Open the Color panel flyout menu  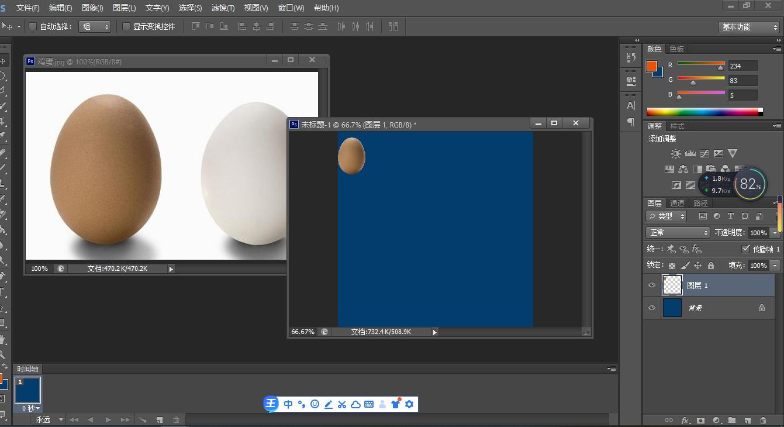777,49
